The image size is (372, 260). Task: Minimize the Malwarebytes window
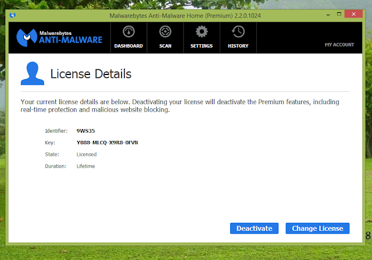click(x=319, y=13)
